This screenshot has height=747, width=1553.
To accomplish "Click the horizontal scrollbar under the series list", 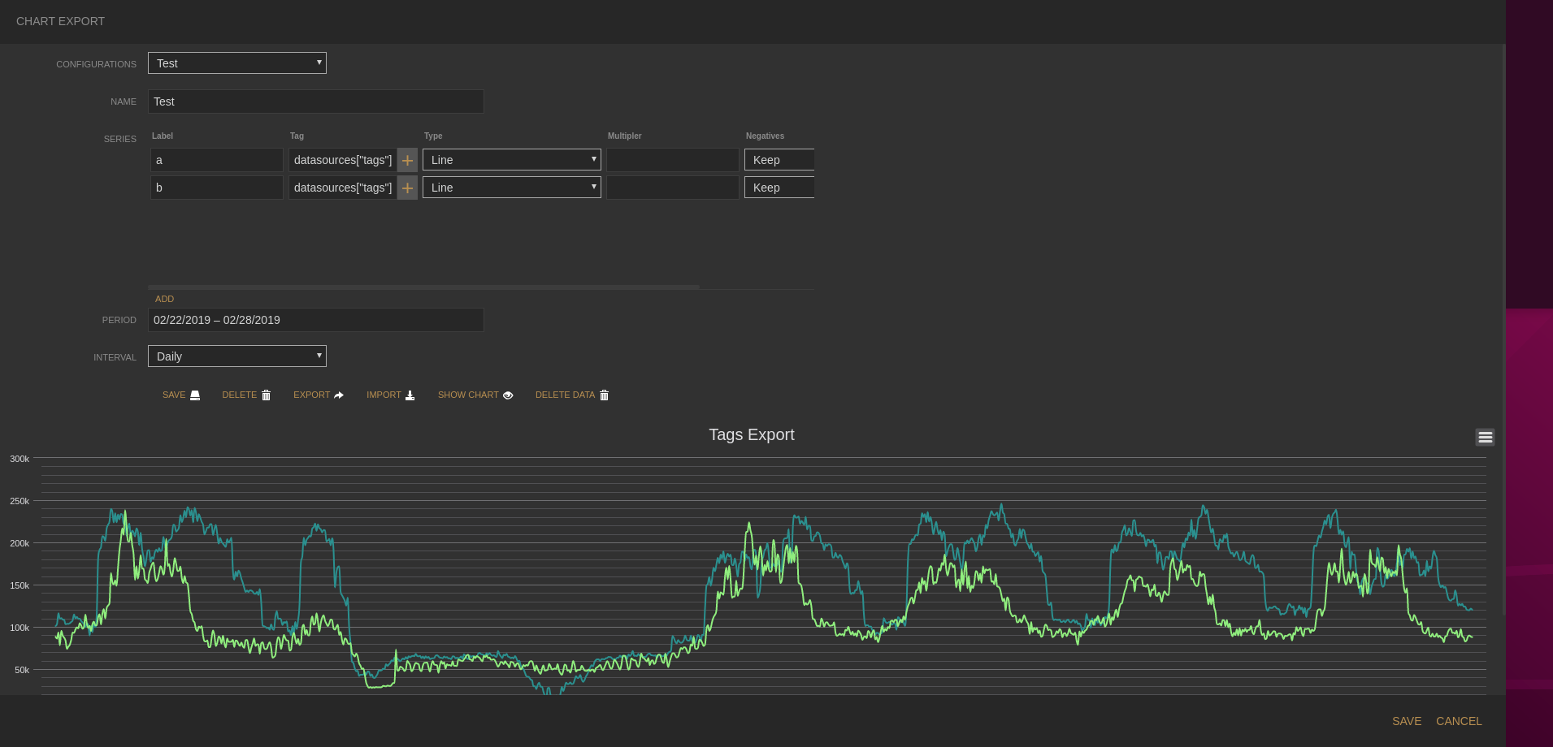I will click(423, 287).
